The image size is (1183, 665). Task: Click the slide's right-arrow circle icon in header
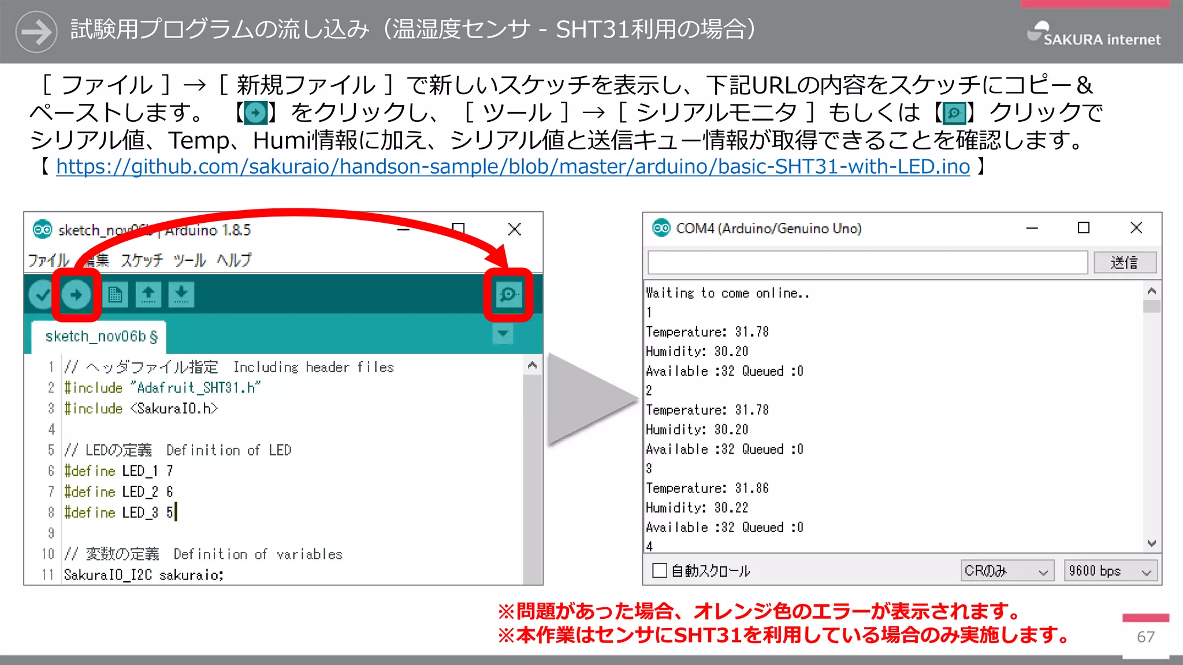tap(36, 32)
